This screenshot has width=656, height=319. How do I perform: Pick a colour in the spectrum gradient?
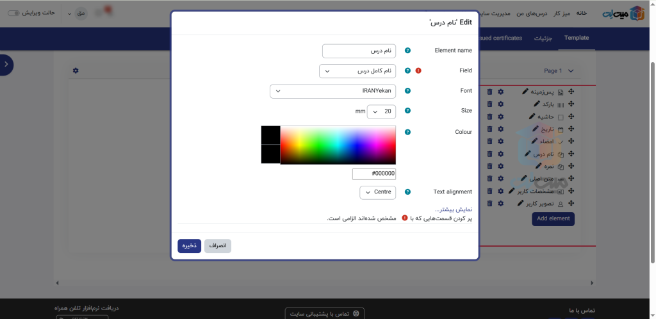tap(338, 145)
